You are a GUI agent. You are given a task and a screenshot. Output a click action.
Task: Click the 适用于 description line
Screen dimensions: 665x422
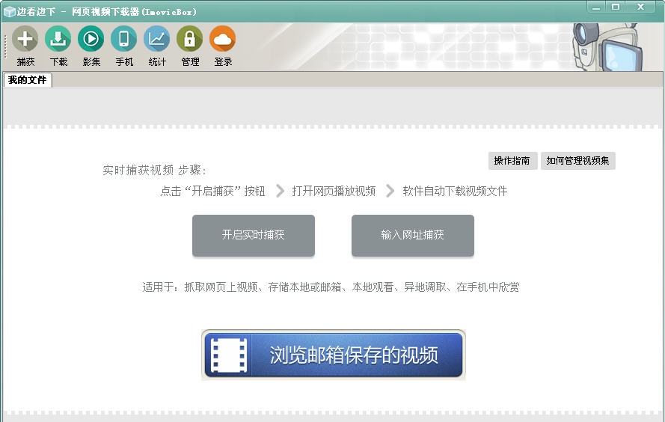331,287
